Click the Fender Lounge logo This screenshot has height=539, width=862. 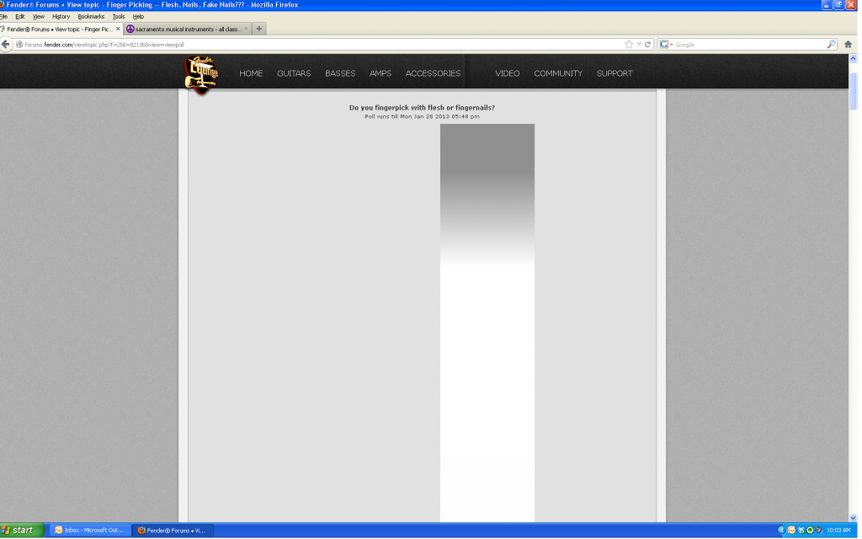point(201,75)
